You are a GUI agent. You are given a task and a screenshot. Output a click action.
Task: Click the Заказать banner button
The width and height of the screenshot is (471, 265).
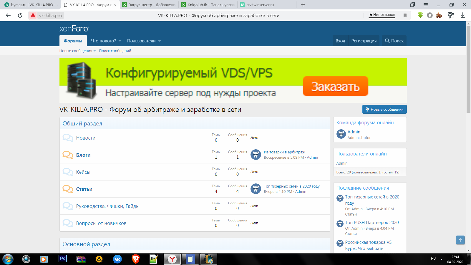335,86
